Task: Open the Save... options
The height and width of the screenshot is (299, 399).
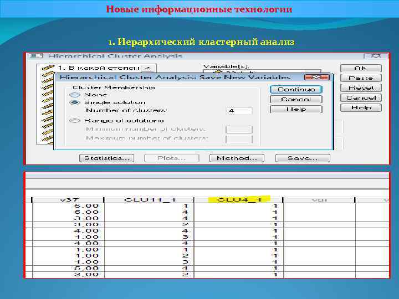Action: 303,158
